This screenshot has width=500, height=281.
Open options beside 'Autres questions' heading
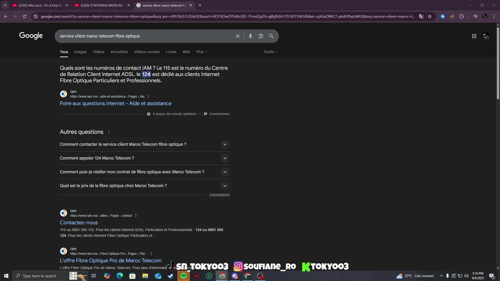[x=109, y=132]
